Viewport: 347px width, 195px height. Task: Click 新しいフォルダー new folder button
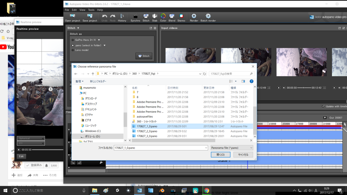click(98, 81)
